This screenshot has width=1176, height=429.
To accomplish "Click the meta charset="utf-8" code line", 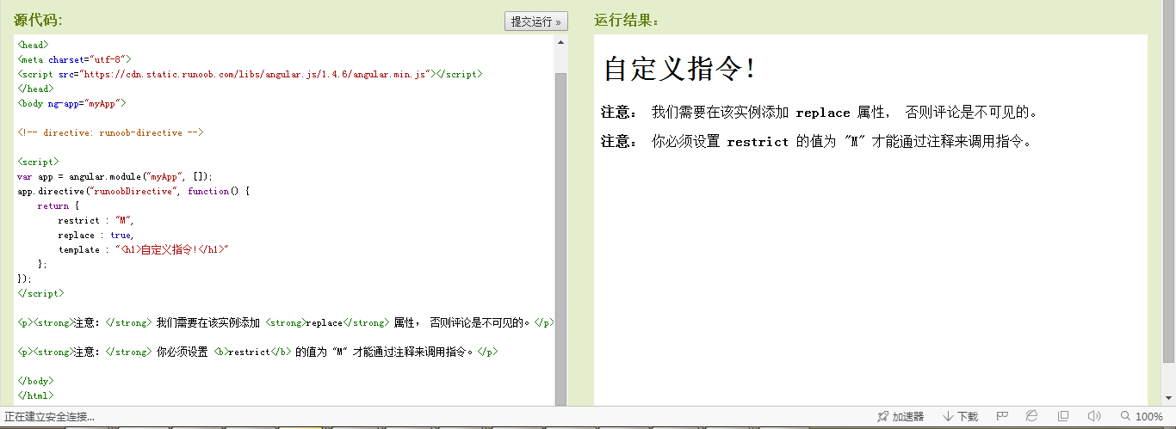I will point(74,60).
